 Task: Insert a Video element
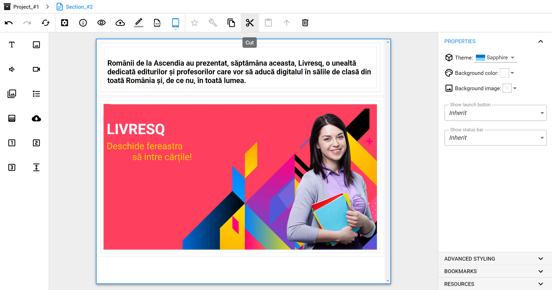click(36, 69)
